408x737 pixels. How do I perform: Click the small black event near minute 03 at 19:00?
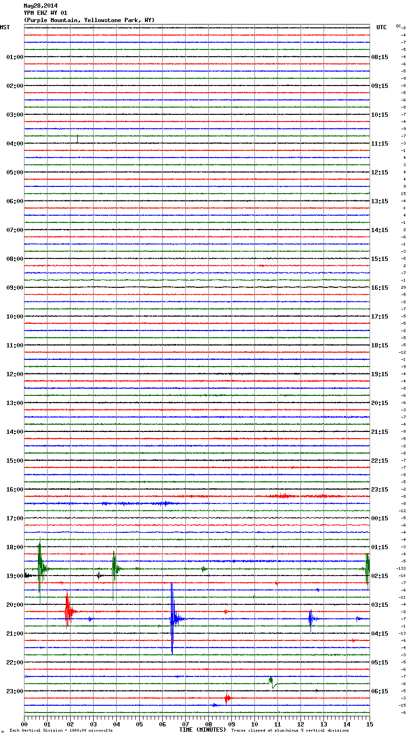(99, 576)
